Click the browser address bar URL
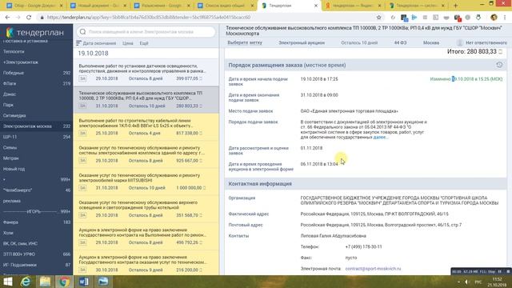 (149, 18)
